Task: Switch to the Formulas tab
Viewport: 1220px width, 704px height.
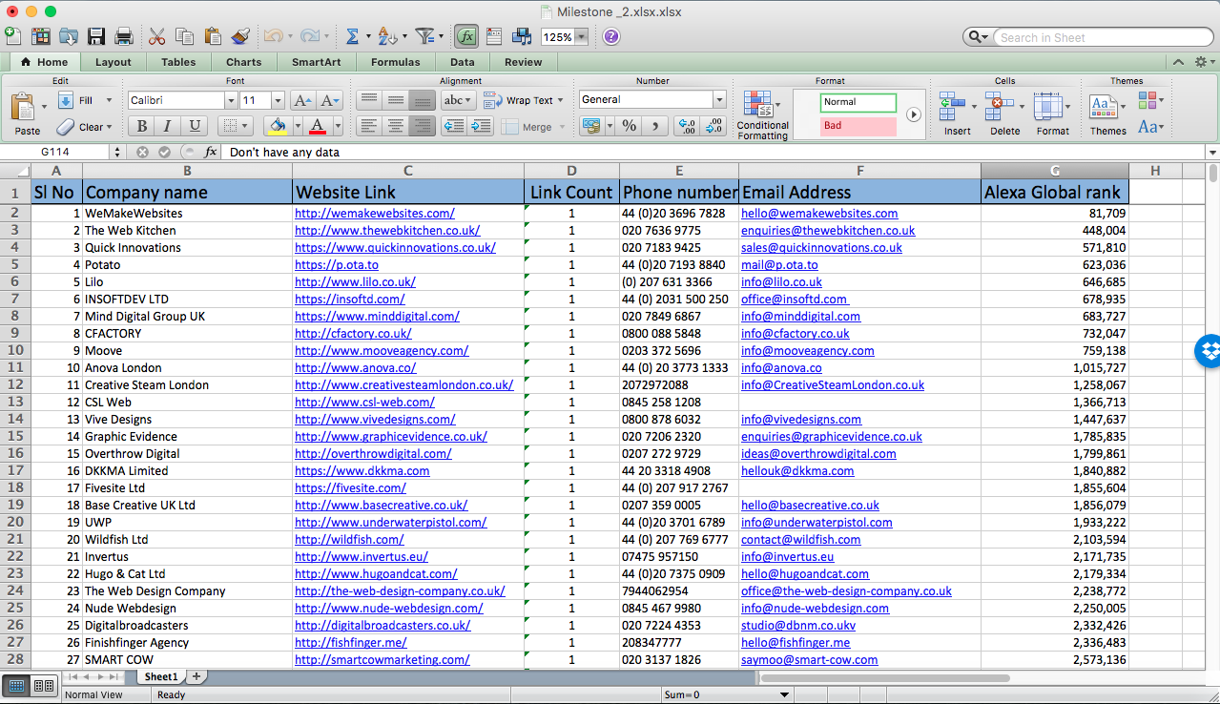Action: click(395, 62)
